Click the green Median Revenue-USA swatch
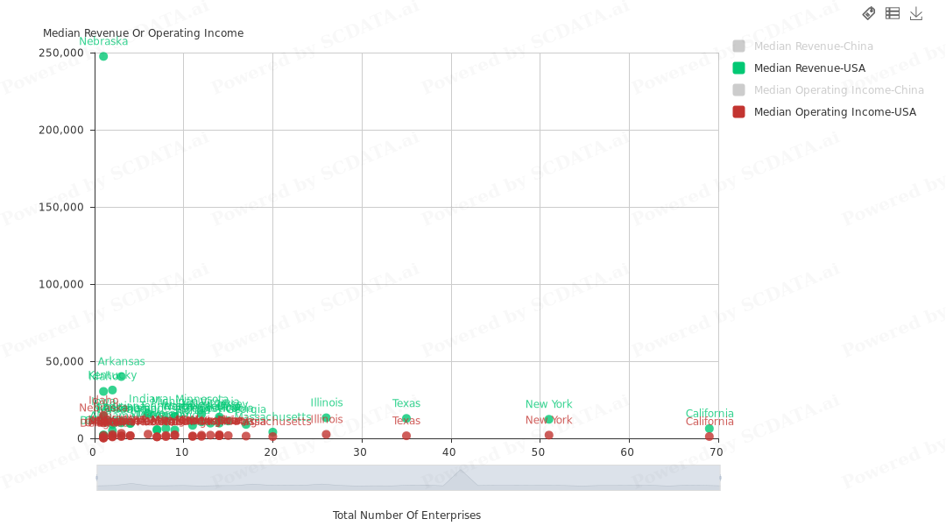This screenshot has width=946, height=526. point(739,68)
